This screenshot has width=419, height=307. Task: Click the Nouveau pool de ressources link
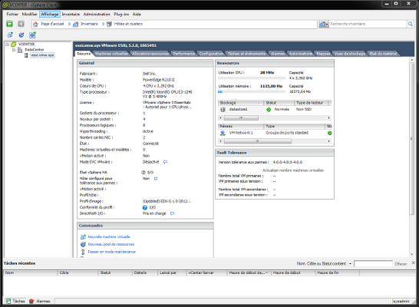pos(111,244)
